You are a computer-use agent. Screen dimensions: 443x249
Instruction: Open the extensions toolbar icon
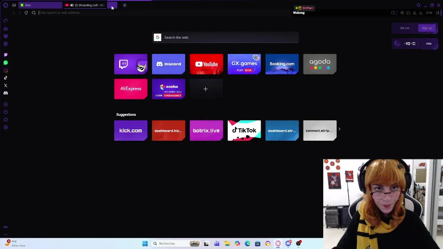[408, 13]
